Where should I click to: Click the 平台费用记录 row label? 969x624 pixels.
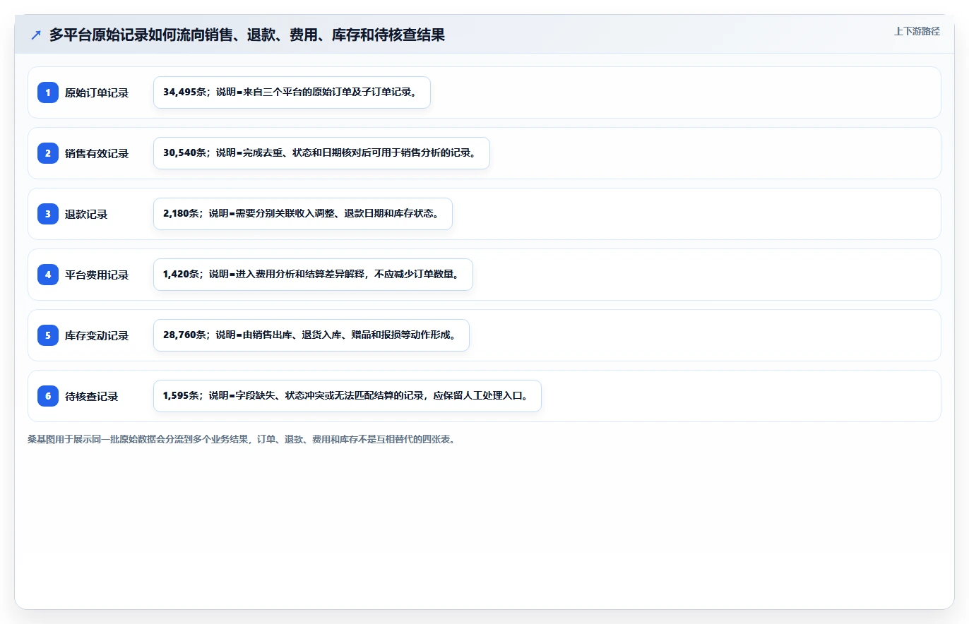coord(97,275)
